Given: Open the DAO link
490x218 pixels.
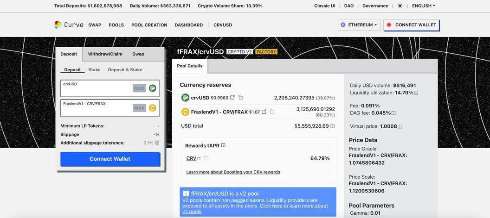Looking at the screenshot, I should point(349,6).
